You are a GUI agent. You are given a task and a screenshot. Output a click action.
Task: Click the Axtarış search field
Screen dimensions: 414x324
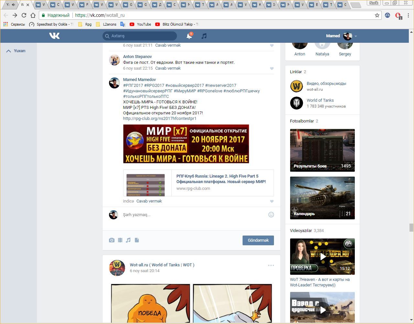(x=140, y=36)
